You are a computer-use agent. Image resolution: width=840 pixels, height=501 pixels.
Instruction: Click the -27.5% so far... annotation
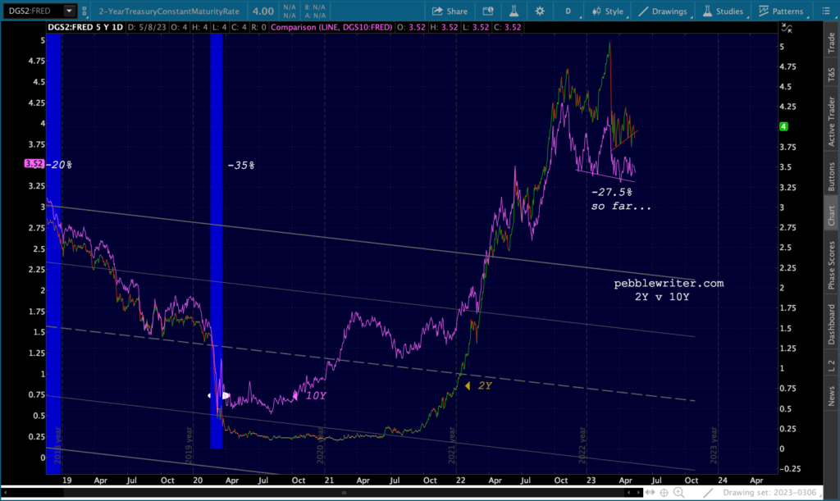point(621,199)
